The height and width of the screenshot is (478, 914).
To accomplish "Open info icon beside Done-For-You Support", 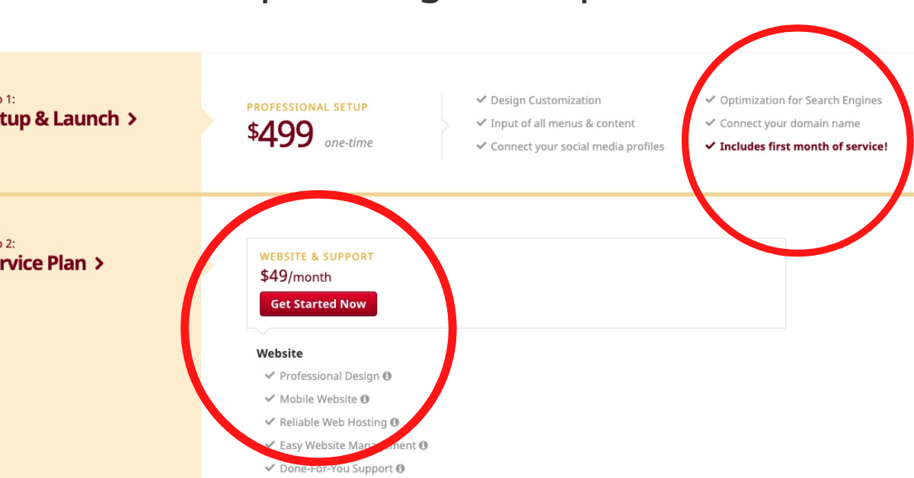I will coord(401,469).
